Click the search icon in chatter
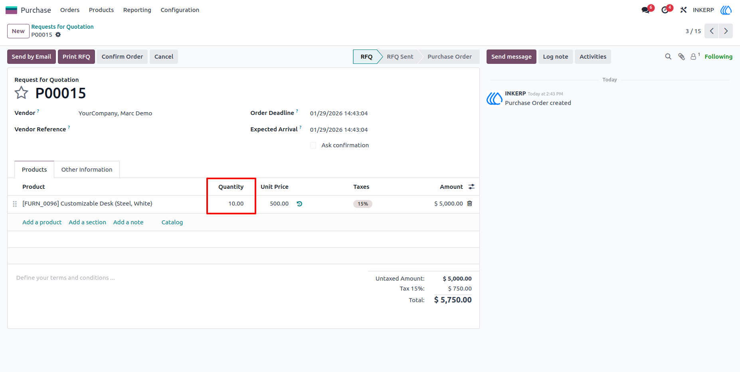Viewport: 740px width, 372px height. [x=668, y=57]
